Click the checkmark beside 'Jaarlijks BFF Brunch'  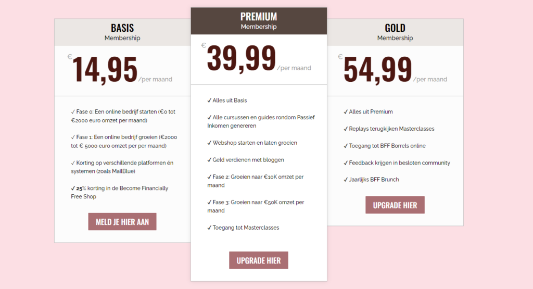tap(346, 180)
